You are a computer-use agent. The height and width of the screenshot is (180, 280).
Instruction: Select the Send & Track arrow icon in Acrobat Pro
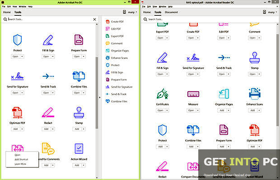(x=48, y=76)
